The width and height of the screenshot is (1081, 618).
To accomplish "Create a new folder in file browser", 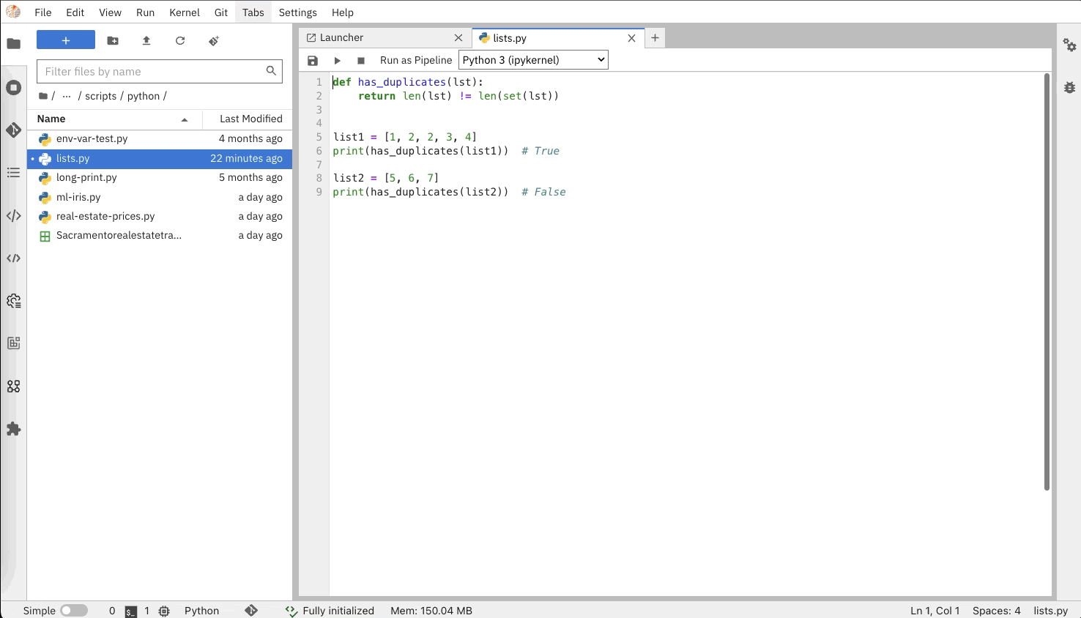I will coord(113,41).
